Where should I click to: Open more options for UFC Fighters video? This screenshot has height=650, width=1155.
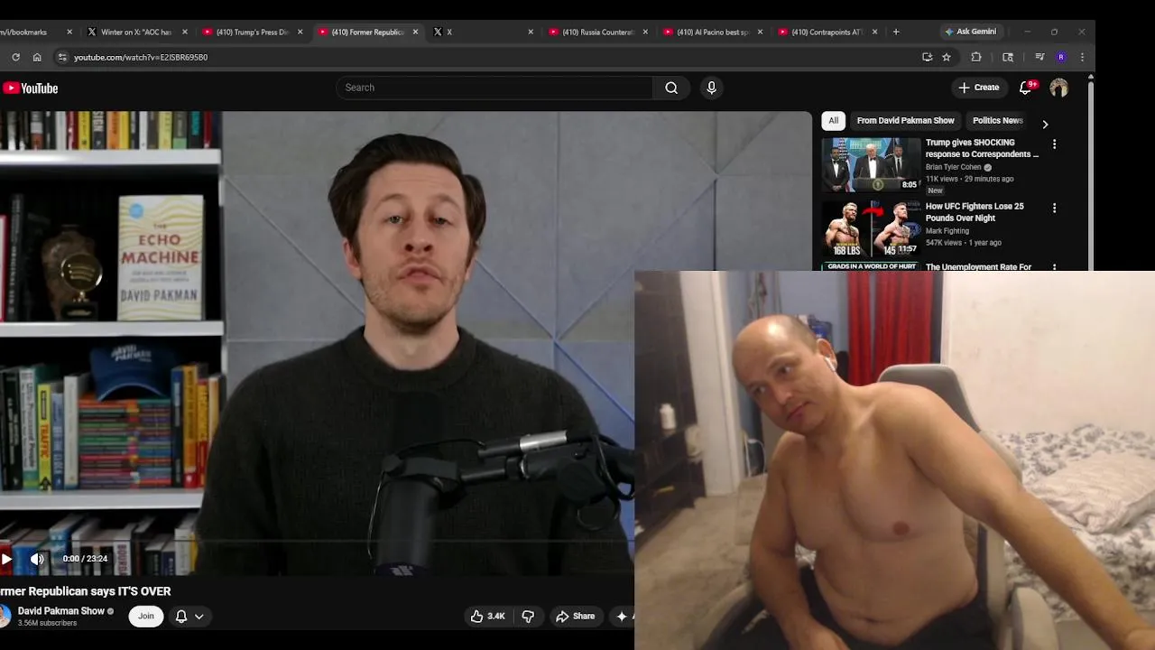click(x=1054, y=209)
